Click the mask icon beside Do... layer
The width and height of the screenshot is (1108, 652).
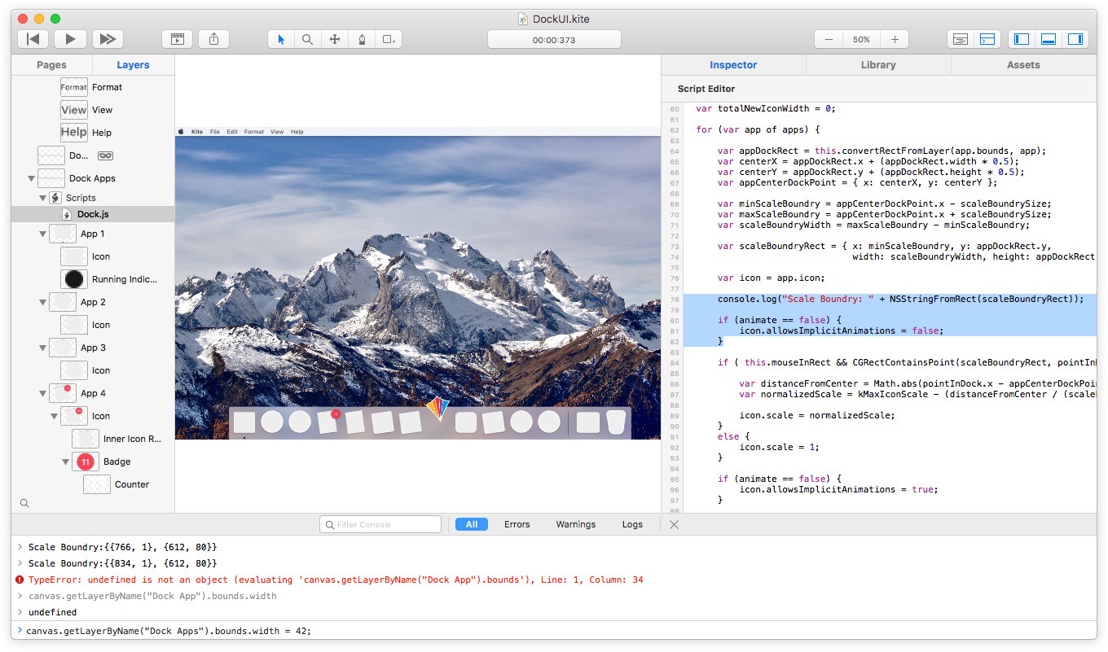pos(105,155)
